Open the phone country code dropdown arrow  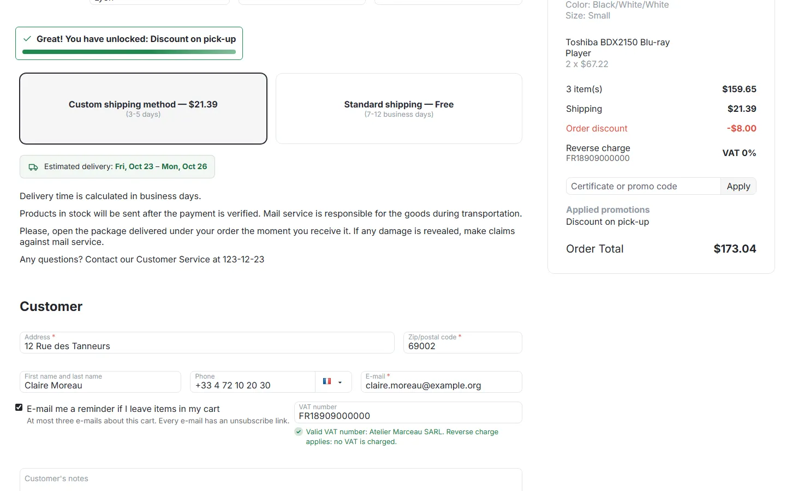pyautogui.click(x=340, y=382)
